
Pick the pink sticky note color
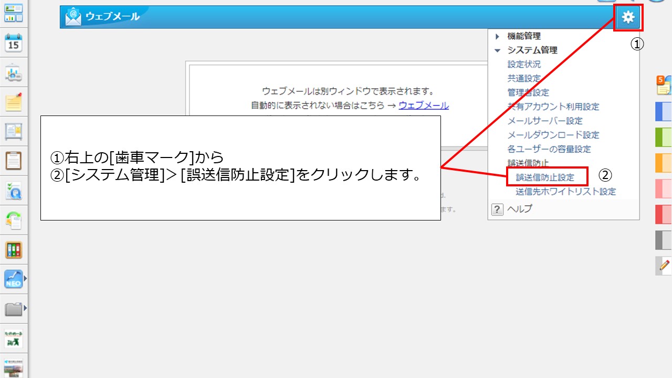[664, 188]
